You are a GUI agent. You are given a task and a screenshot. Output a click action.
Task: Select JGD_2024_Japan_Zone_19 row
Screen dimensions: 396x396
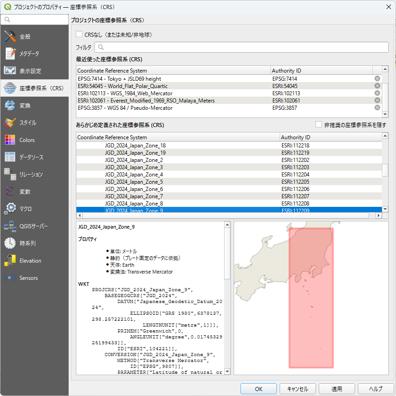pyautogui.click(x=229, y=152)
